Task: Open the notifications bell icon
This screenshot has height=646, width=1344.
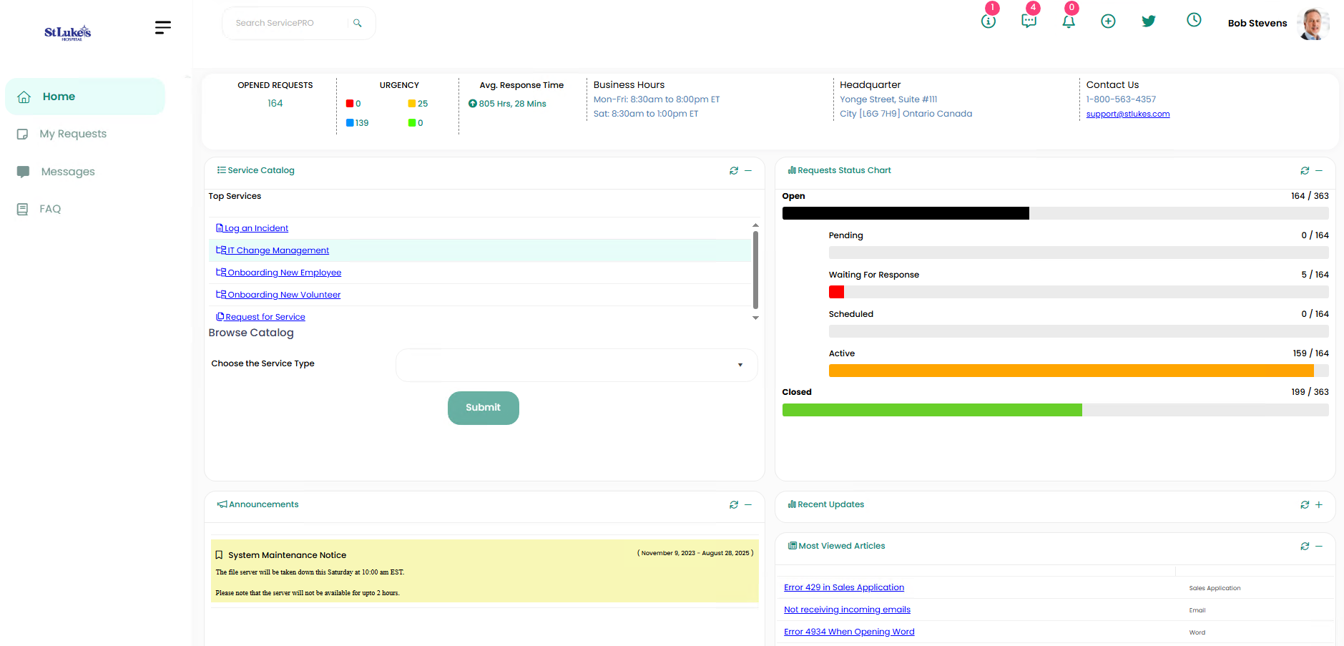Action: tap(1069, 21)
